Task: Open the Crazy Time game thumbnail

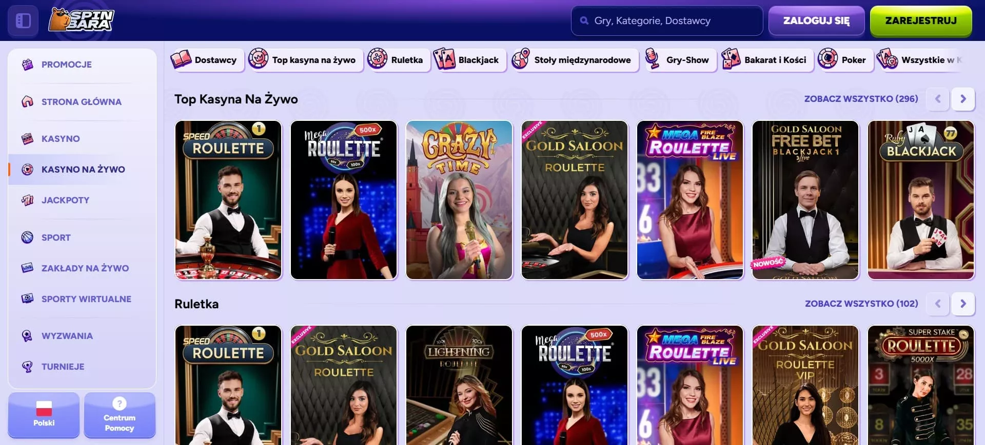Action: click(x=459, y=200)
